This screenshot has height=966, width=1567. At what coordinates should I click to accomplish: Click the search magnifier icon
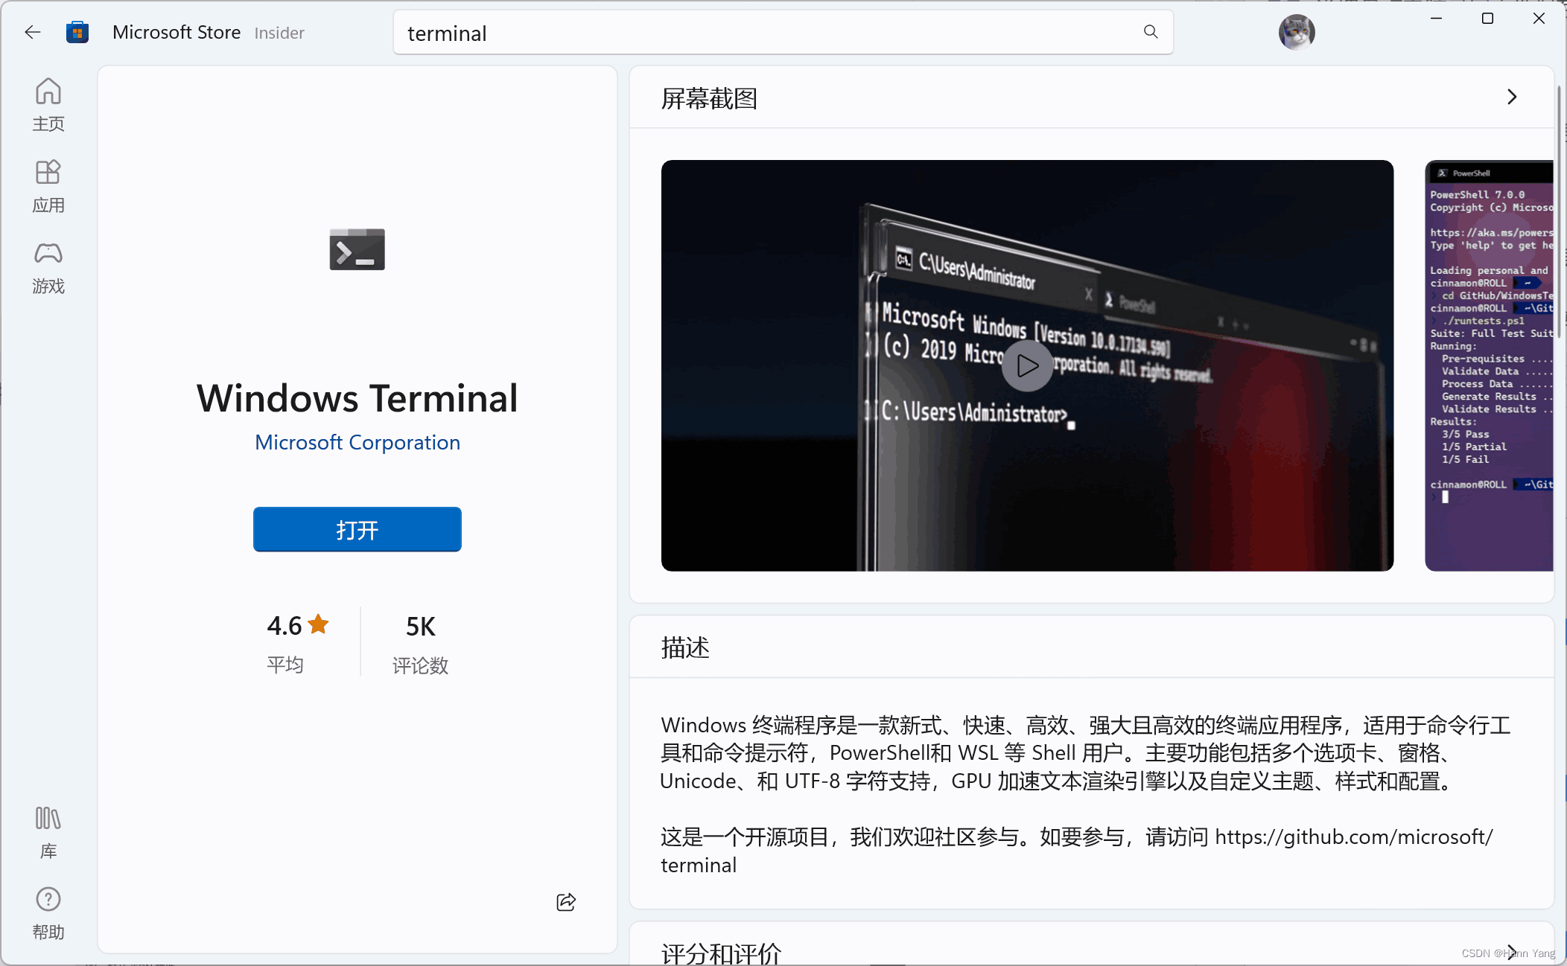1151,32
